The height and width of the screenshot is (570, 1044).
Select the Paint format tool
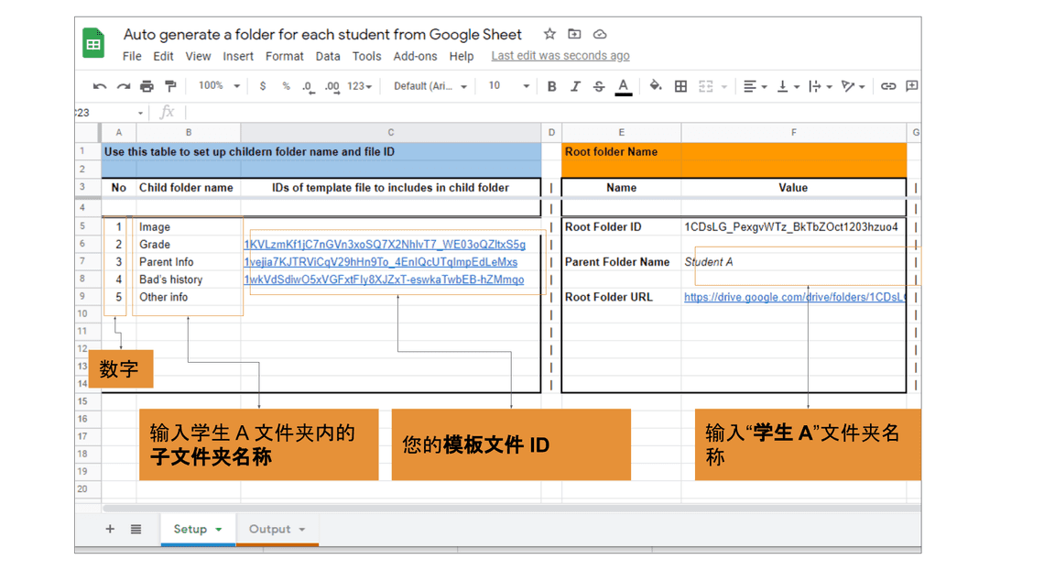[170, 86]
